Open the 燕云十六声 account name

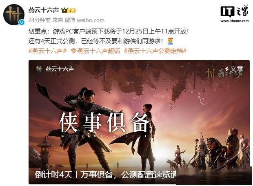click(x=43, y=10)
